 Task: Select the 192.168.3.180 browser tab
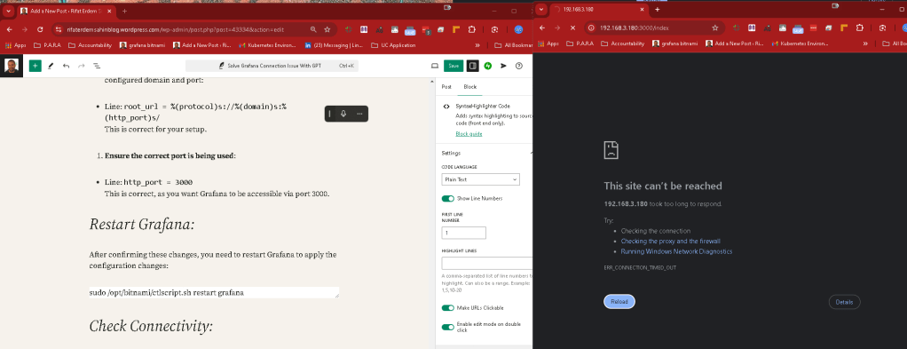pos(595,9)
